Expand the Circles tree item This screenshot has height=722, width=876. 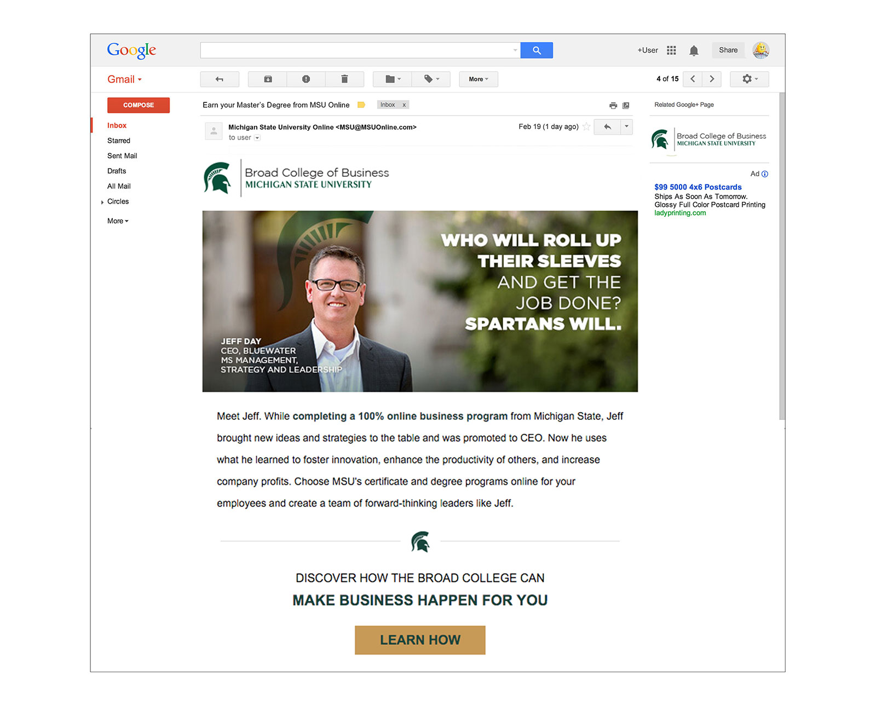(x=102, y=202)
